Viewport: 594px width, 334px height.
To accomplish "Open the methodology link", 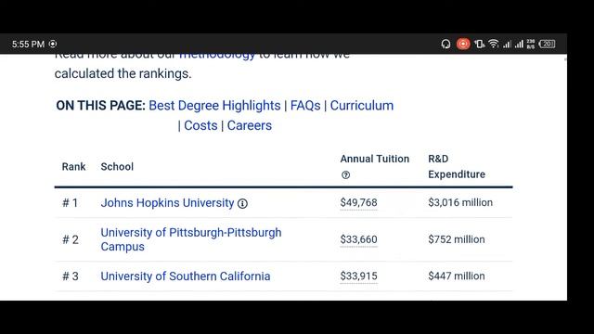I will coord(217,56).
